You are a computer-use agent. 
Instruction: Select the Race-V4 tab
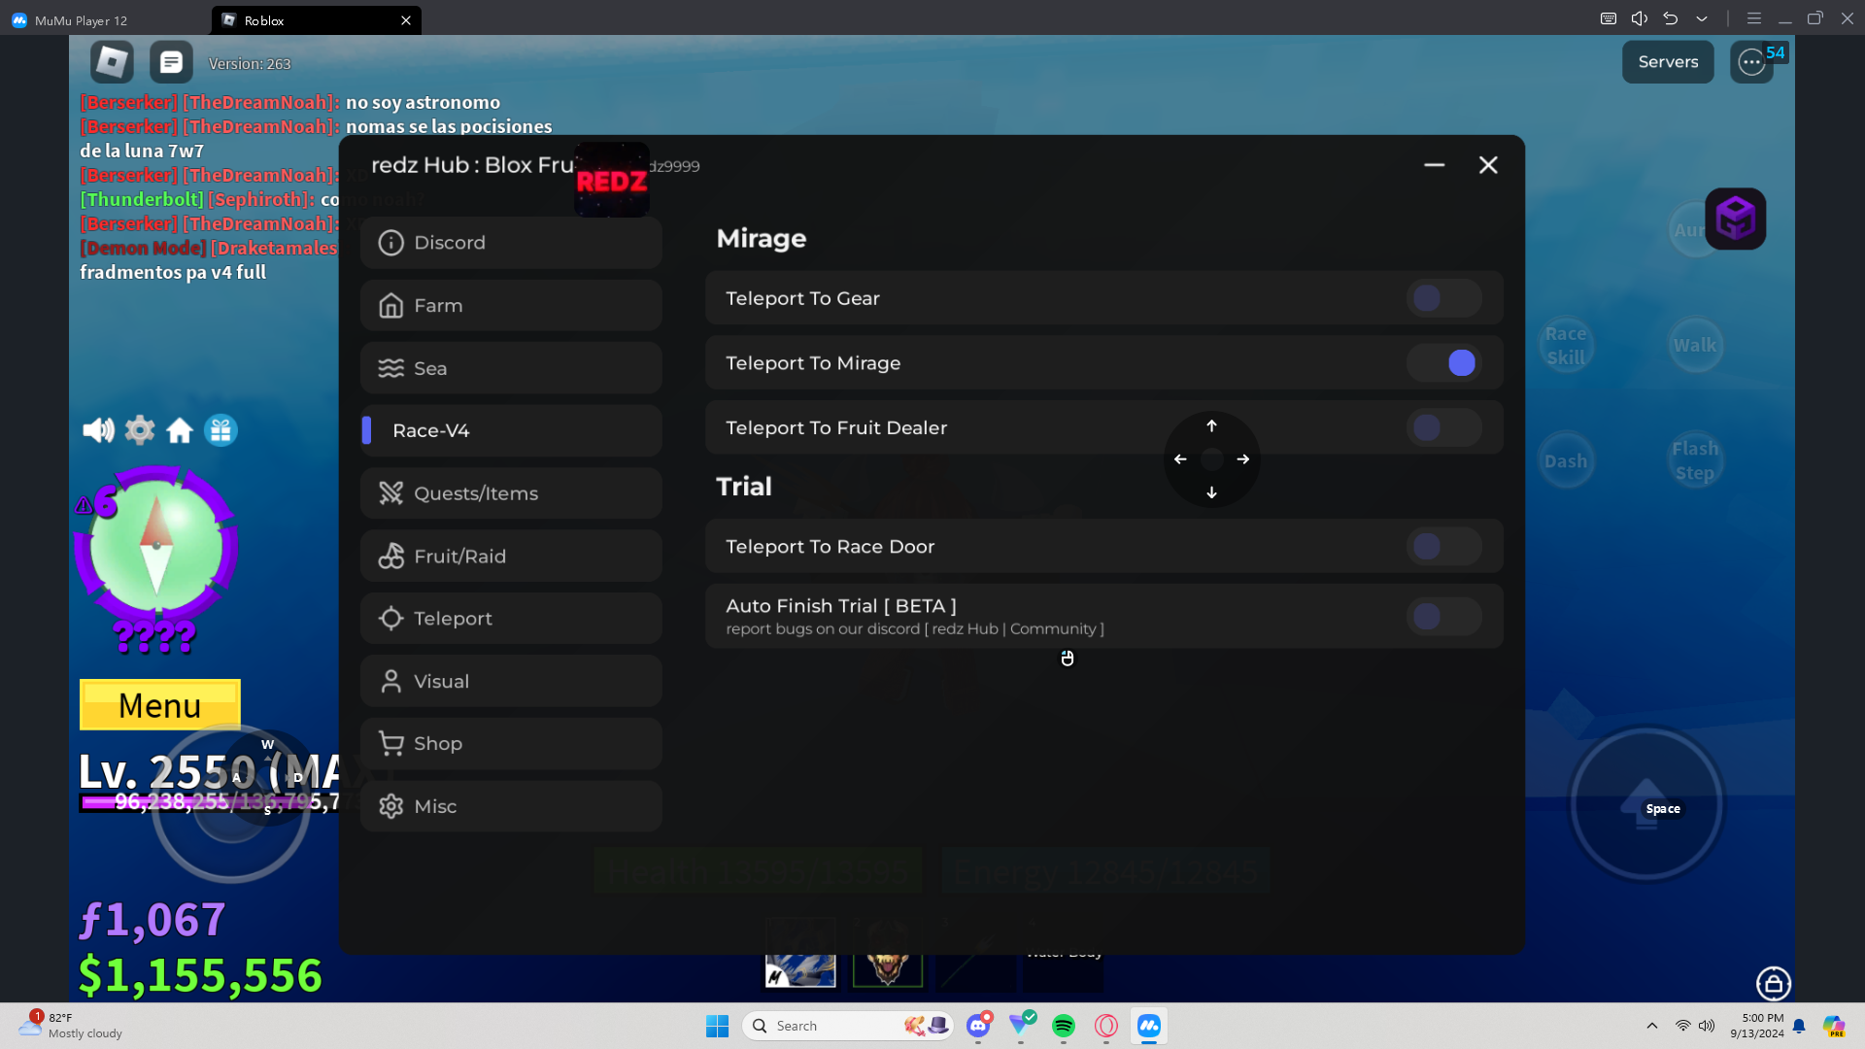tap(511, 430)
